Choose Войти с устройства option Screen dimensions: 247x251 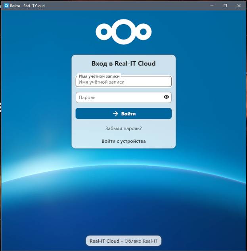pyautogui.click(x=124, y=141)
